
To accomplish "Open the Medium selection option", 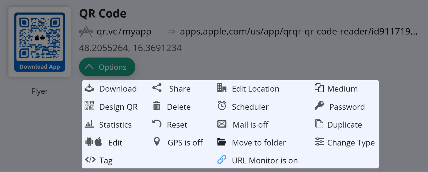I will pos(342,89).
